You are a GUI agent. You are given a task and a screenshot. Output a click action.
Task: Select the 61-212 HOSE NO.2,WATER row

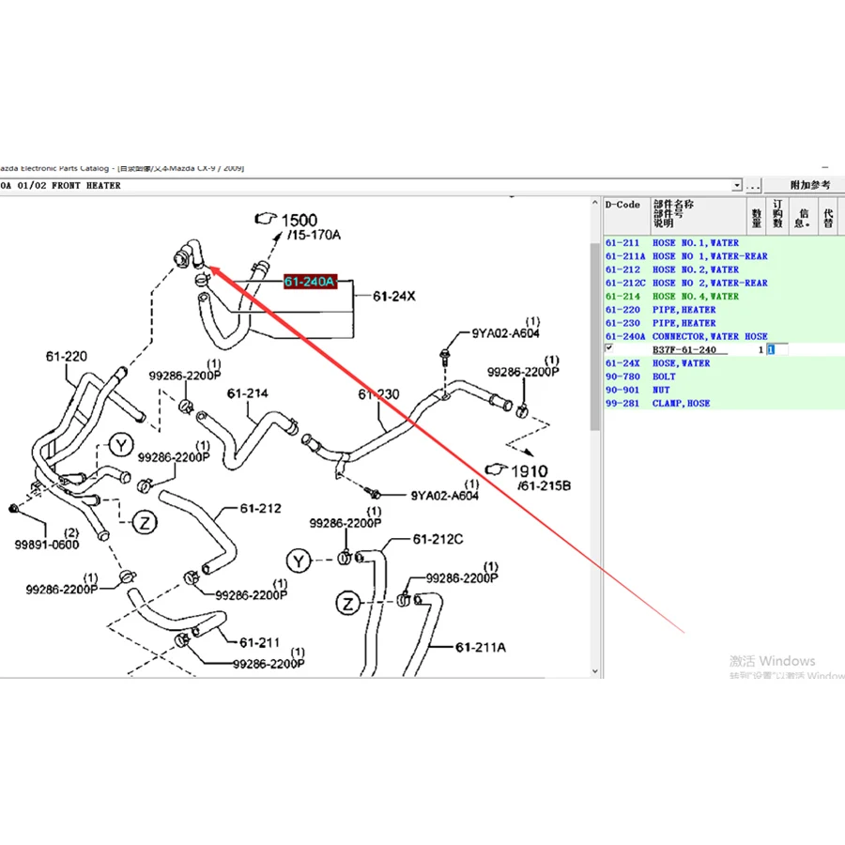(724, 270)
